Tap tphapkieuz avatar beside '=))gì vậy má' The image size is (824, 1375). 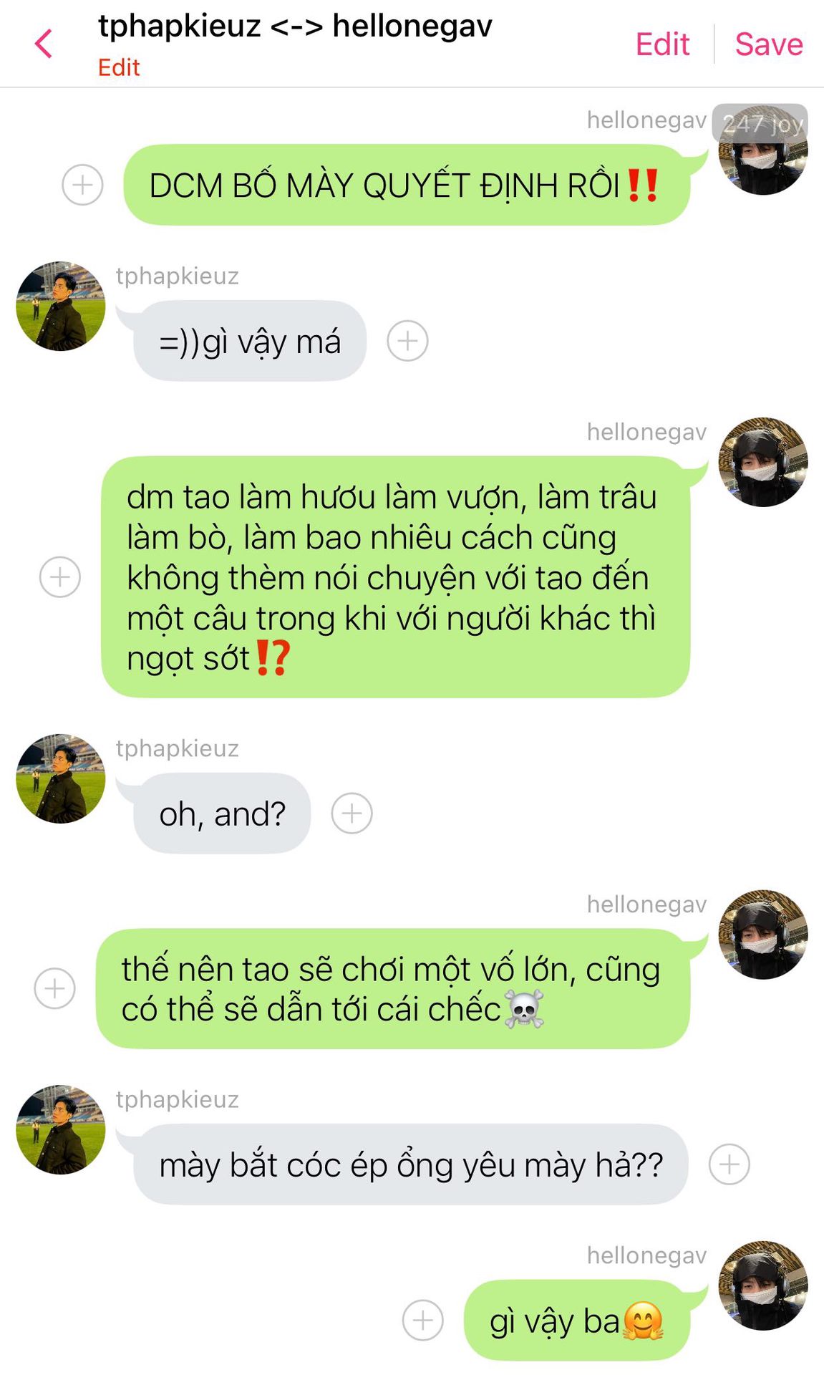61,306
